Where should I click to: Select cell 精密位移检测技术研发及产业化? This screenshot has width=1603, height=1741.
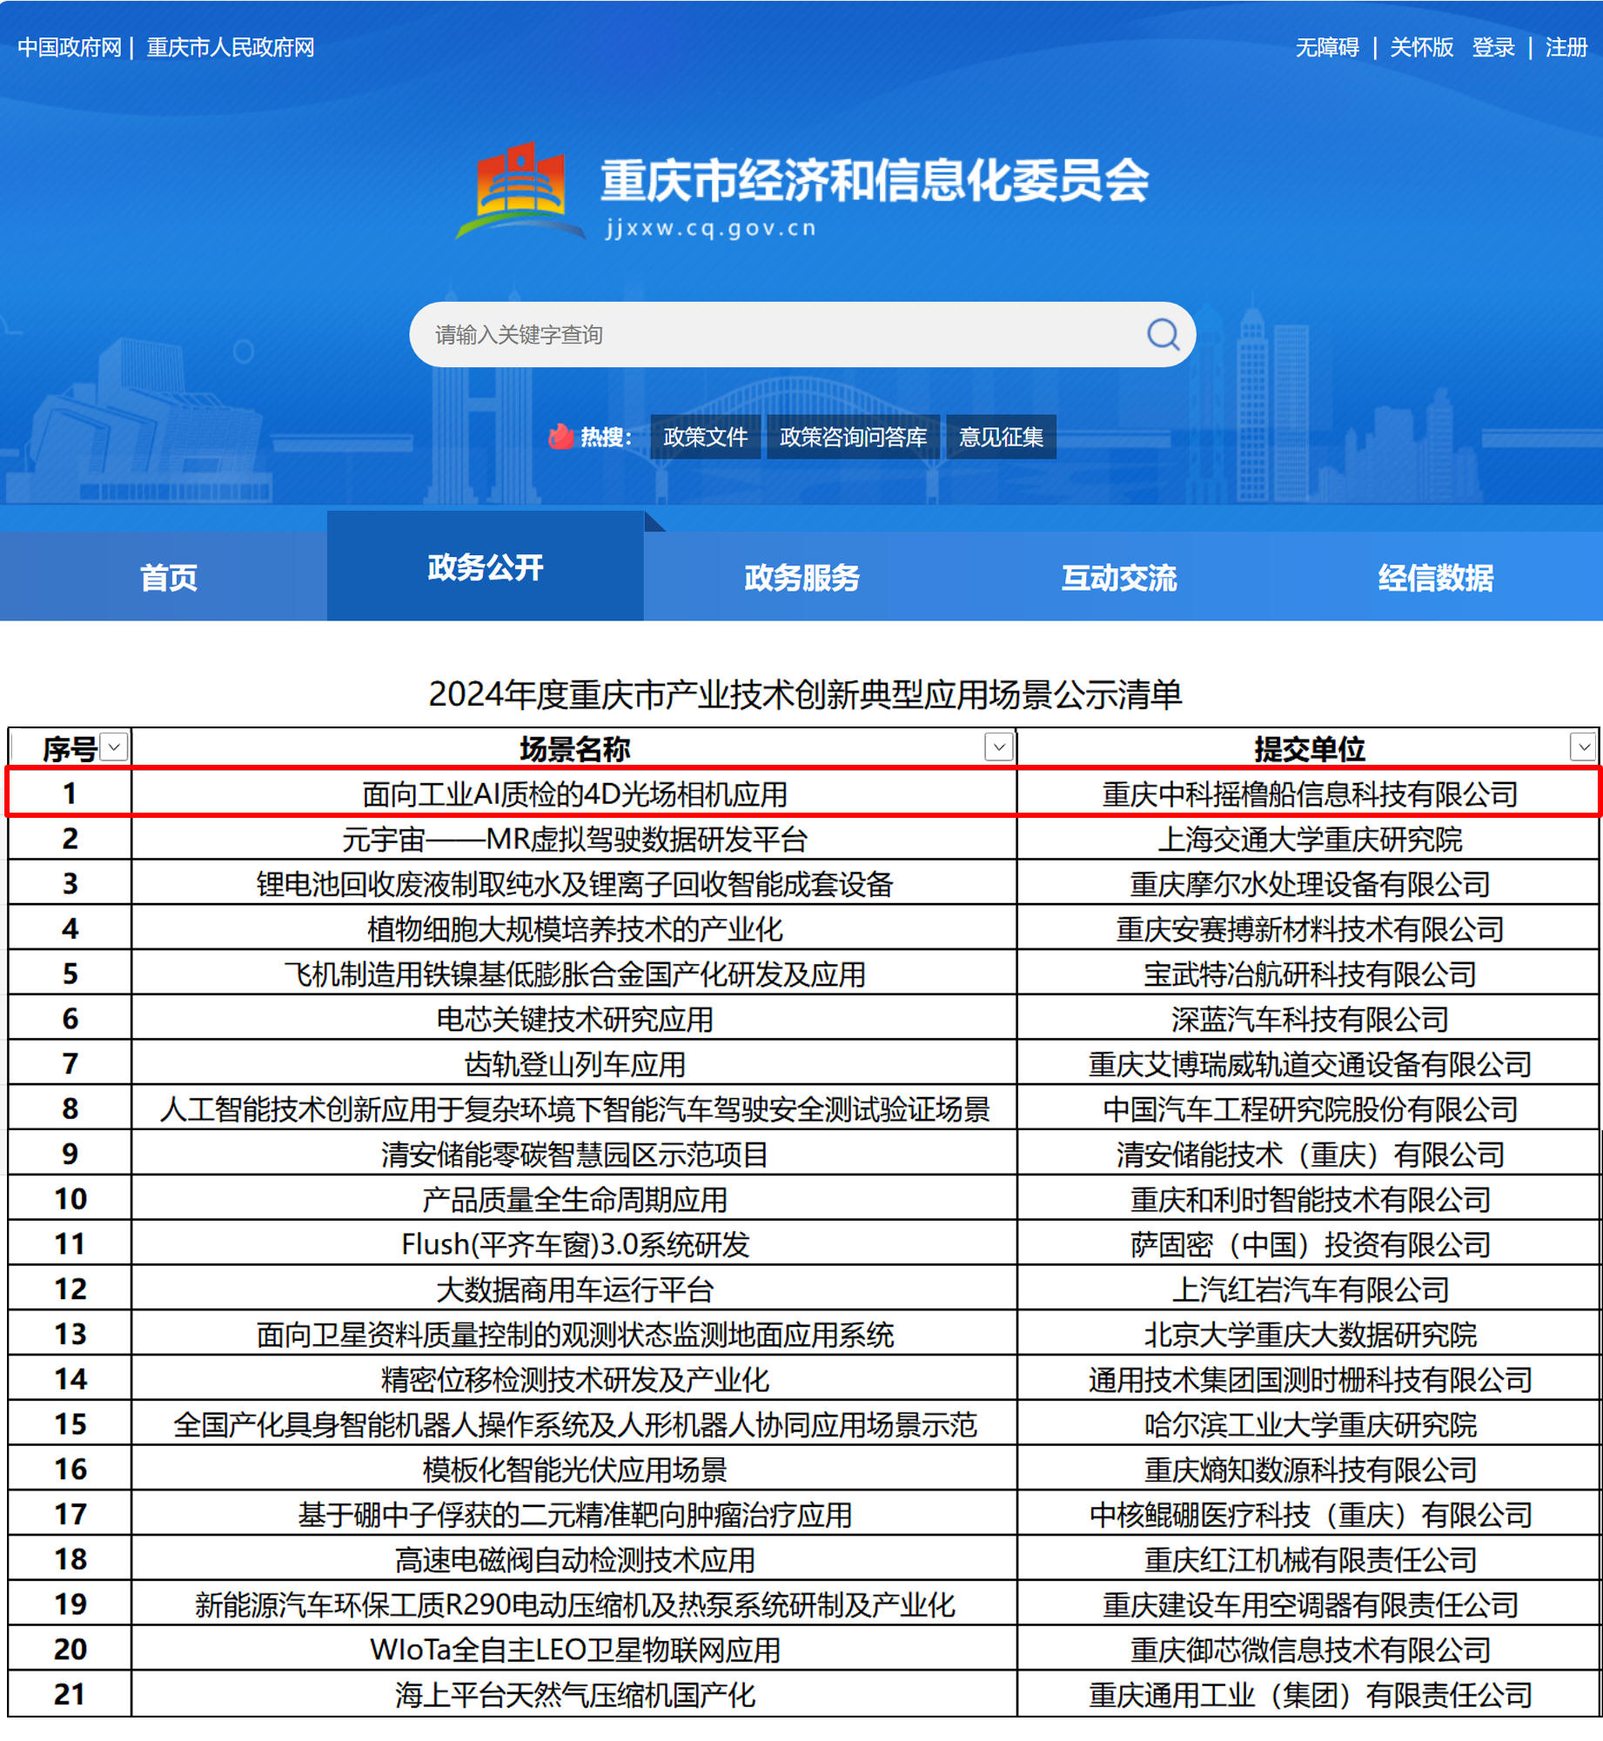(574, 1380)
